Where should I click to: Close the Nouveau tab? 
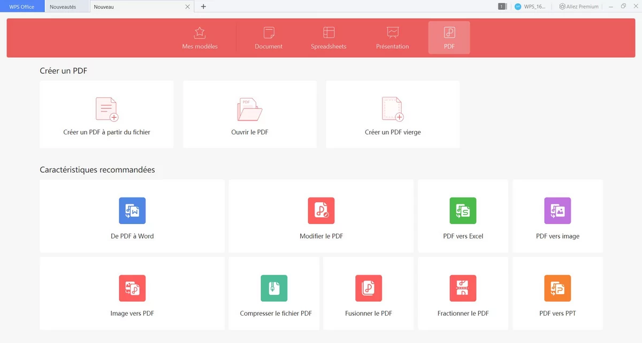(187, 7)
